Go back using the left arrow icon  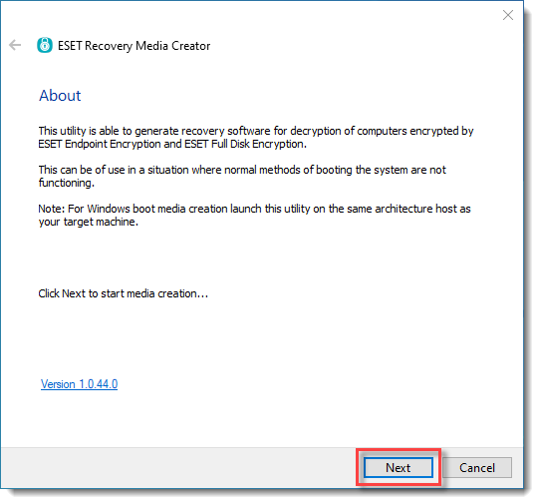coord(15,45)
